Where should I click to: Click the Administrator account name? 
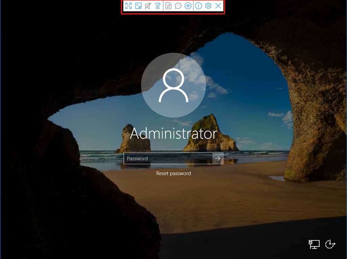point(173,134)
